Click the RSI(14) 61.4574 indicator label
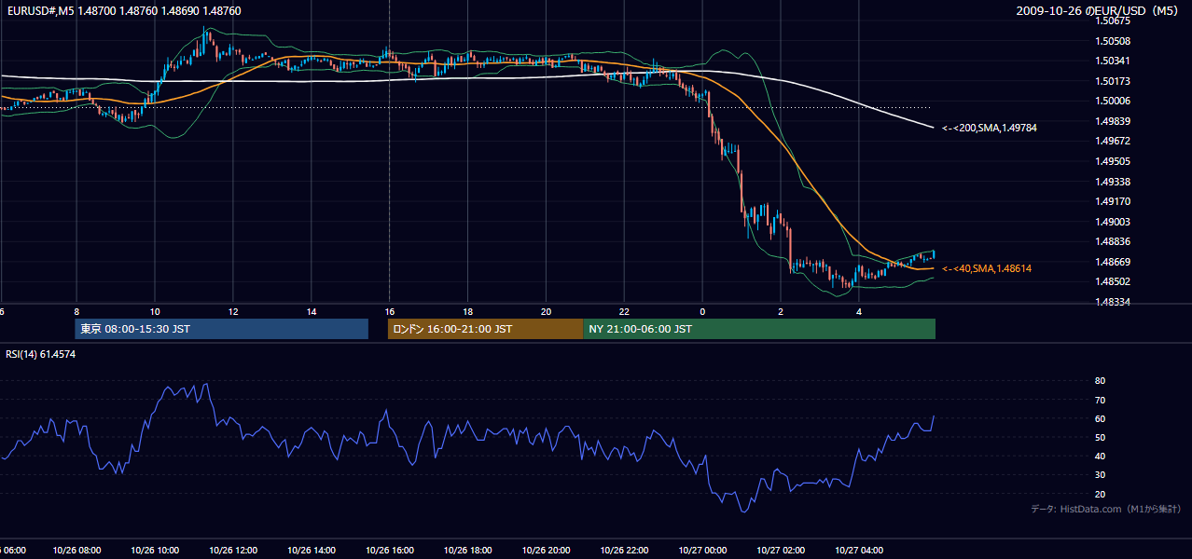This screenshot has width=1192, height=559. pos(40,354)
